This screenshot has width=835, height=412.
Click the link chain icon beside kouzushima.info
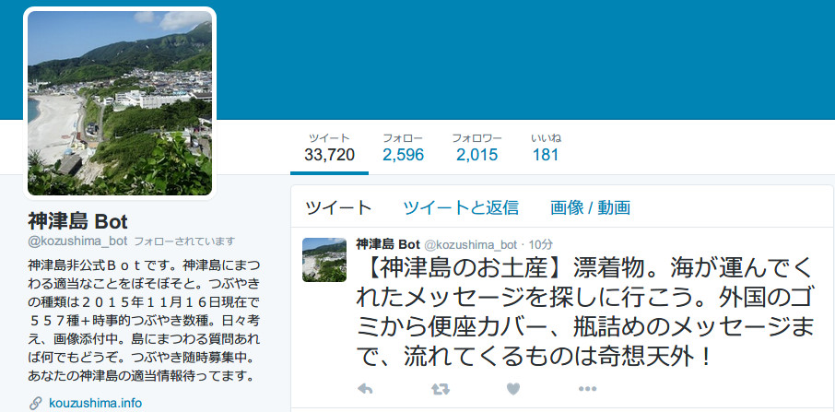pyautogui.click(x=36, y=403)
